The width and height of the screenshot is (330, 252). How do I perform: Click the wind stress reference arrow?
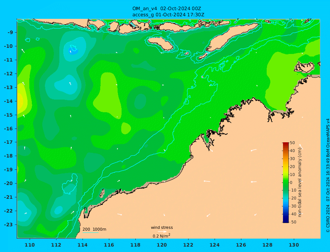[162, 232]
